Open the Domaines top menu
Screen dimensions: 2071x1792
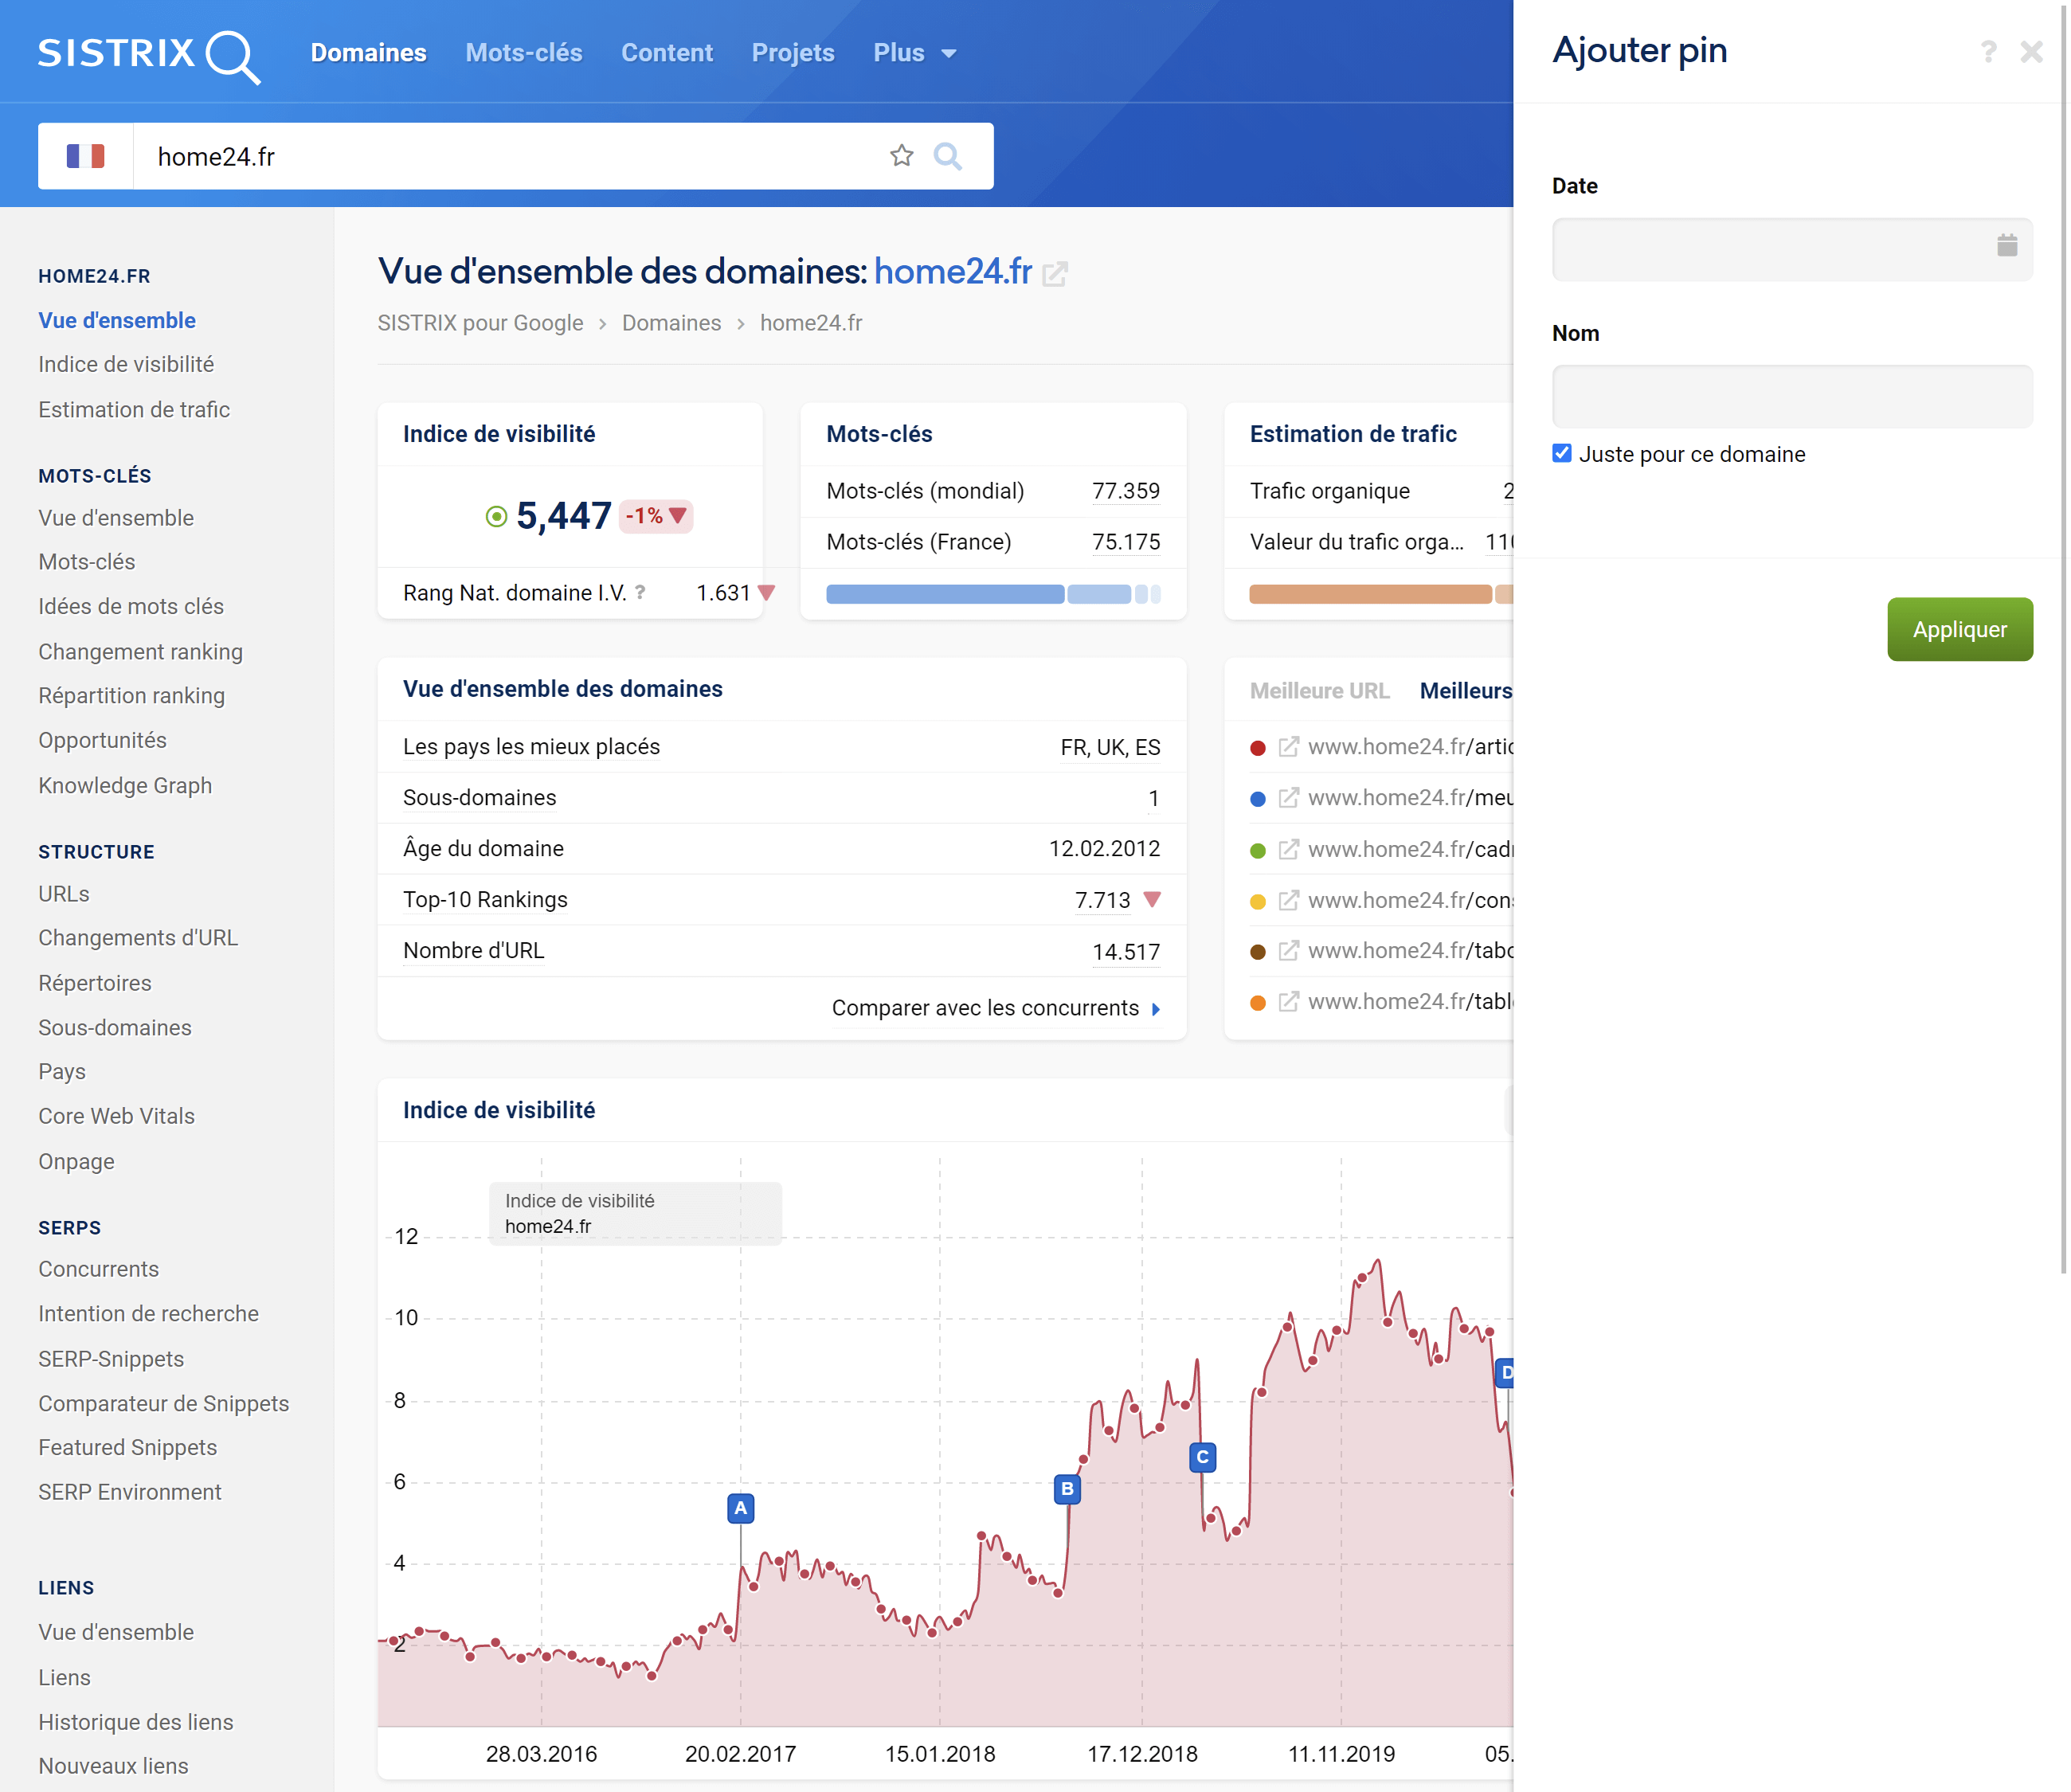(x=368, y=53)
